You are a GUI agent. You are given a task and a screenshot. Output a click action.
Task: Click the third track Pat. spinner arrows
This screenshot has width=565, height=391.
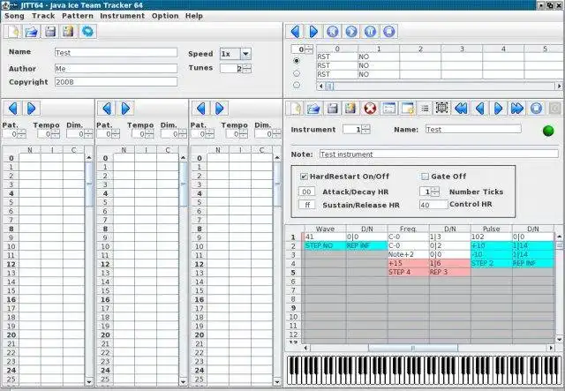210,134
